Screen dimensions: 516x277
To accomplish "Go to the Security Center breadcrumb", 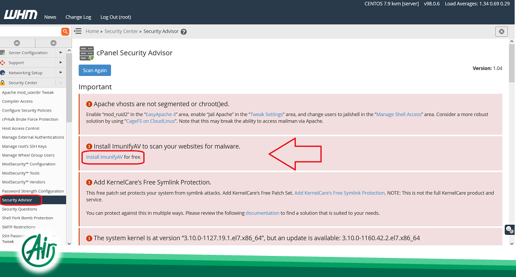I will pyautogui.click(x=121, y=32).
